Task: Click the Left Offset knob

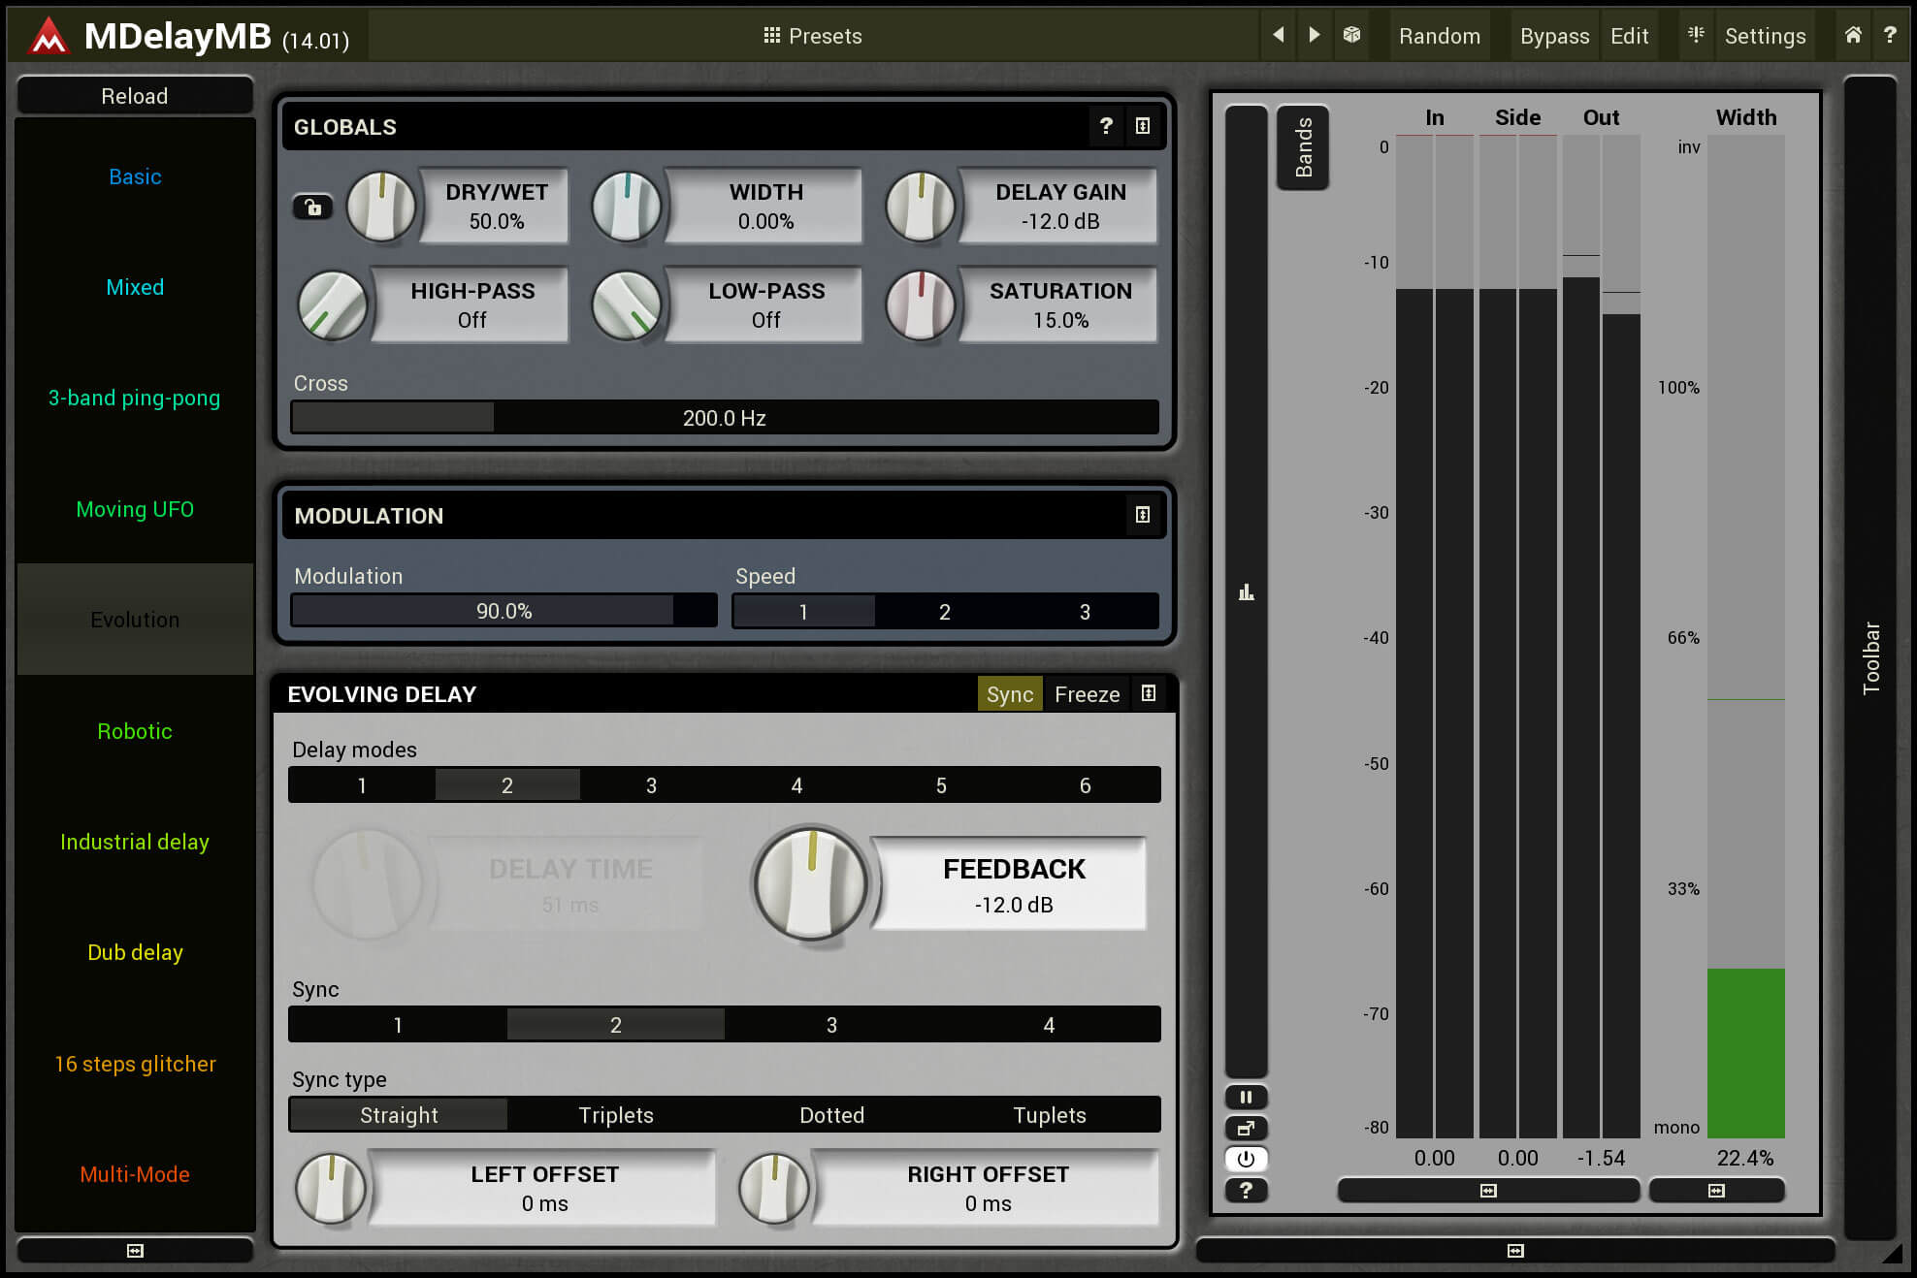Action: (331, 1188)
